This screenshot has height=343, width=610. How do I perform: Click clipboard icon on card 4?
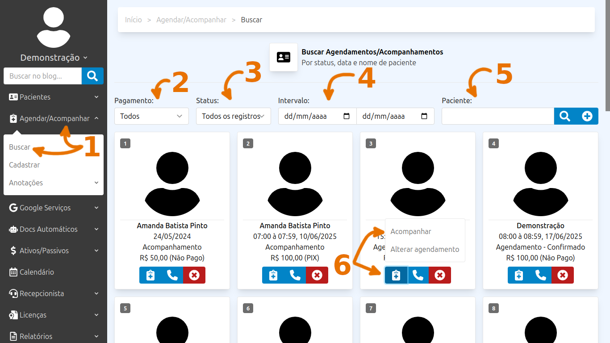518,275
